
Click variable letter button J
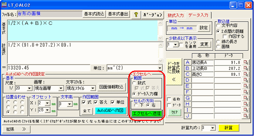point(187,116)
